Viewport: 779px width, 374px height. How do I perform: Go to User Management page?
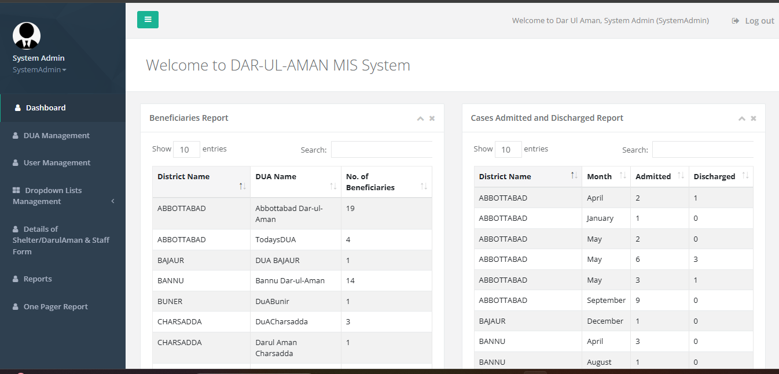[x=57, y=163]
